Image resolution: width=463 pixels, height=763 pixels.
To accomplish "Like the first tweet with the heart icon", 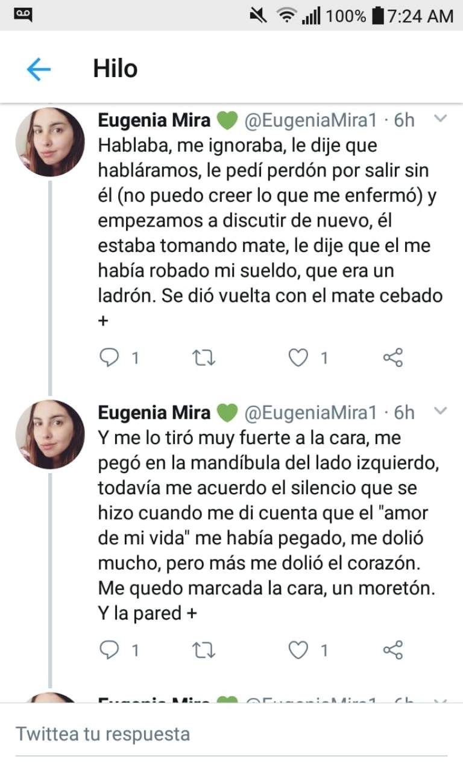I will coord(298,359).
